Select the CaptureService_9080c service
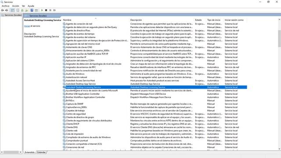 pos(76,107)
